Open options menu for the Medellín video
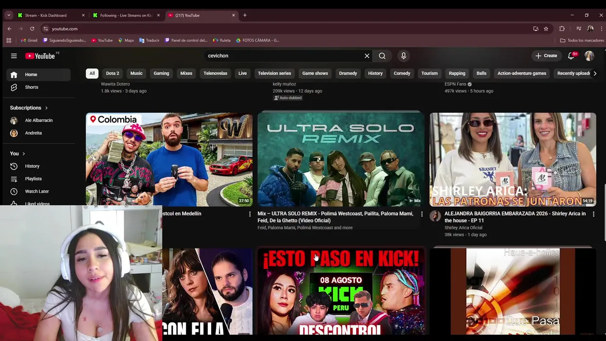 click(x=250, y=214)
